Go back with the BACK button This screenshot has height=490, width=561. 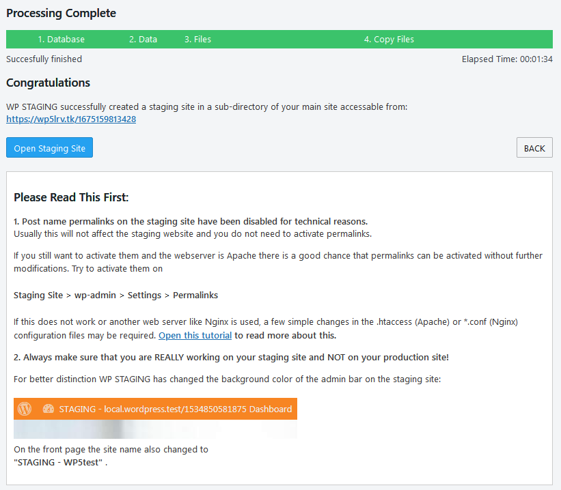pos(534,147)
